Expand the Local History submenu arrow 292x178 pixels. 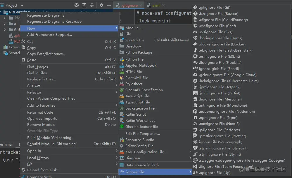point(117,158)
